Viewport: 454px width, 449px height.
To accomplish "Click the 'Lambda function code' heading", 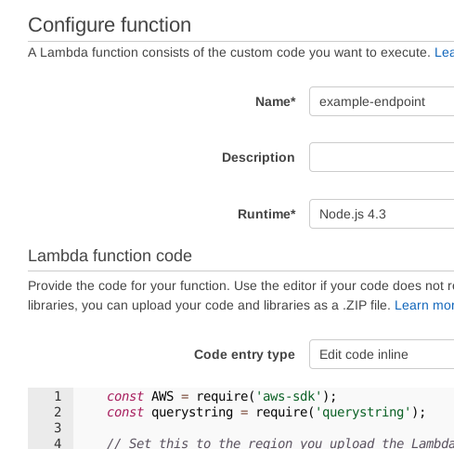I will tap(110, 256).
